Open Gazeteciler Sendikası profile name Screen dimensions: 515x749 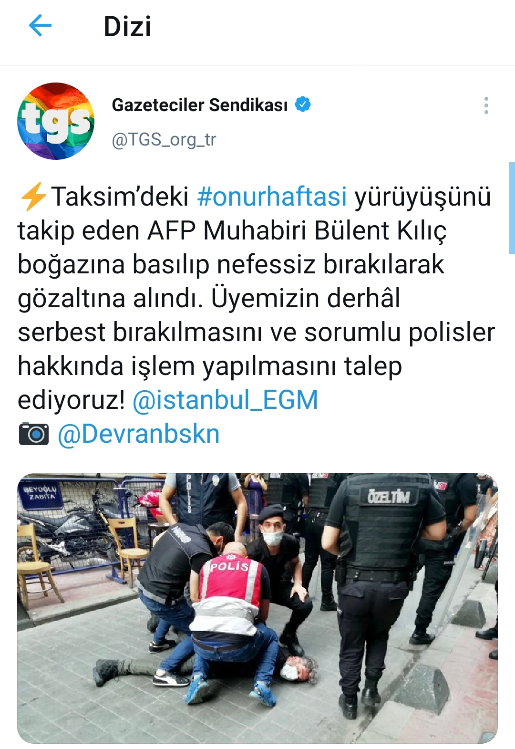200,104
